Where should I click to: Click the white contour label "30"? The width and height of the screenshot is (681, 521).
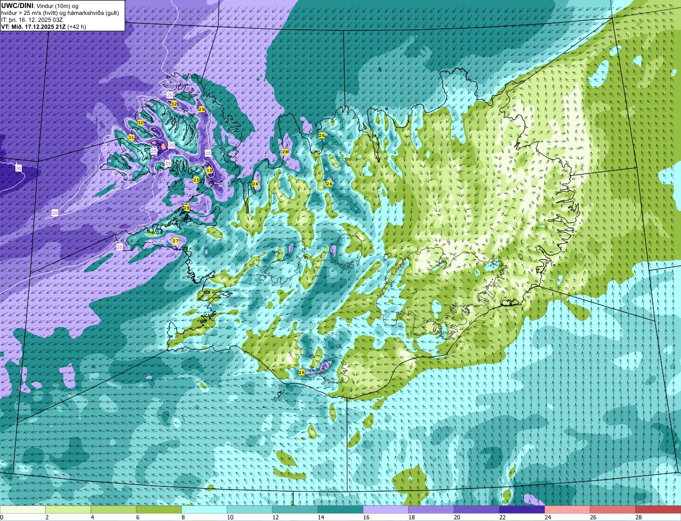(x=19, y=168)
